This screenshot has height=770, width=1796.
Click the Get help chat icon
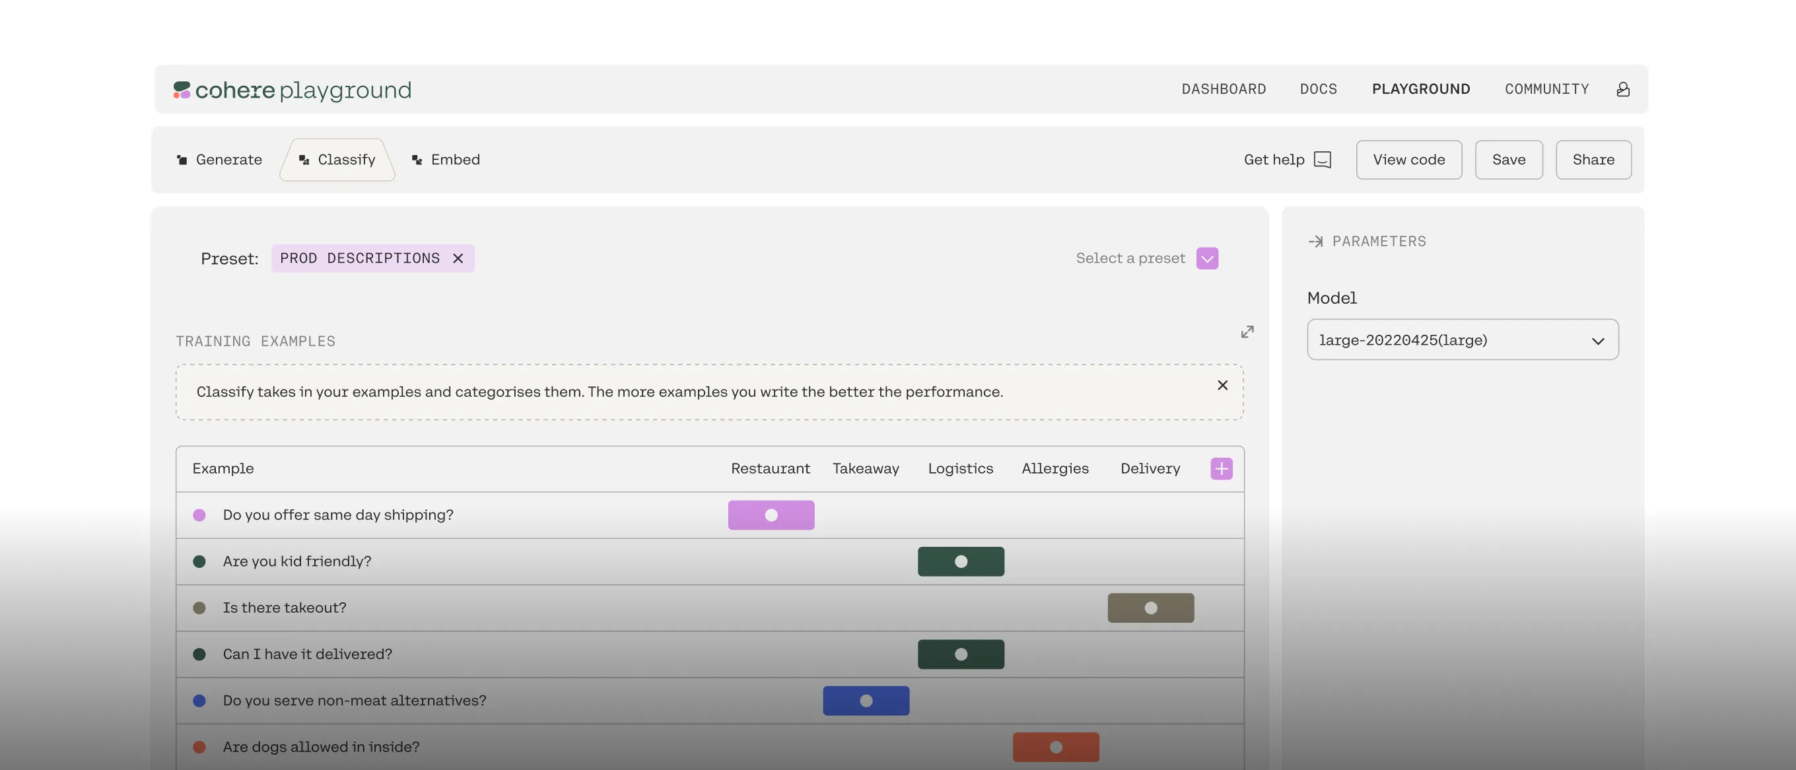1322,160
